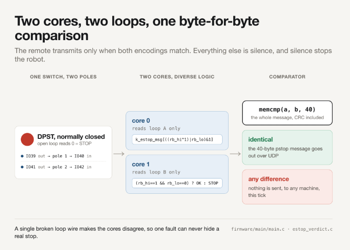Click the text 'the 40-byte pstop message goes out over UDP'
The image size is (350, 250).
pos(285,152)
